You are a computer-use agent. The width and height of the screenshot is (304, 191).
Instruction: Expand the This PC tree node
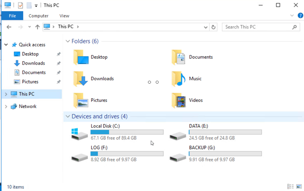point(6,94)
